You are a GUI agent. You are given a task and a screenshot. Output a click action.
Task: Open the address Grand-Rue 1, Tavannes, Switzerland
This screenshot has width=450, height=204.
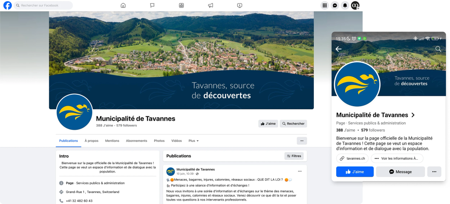click(92, 192)
